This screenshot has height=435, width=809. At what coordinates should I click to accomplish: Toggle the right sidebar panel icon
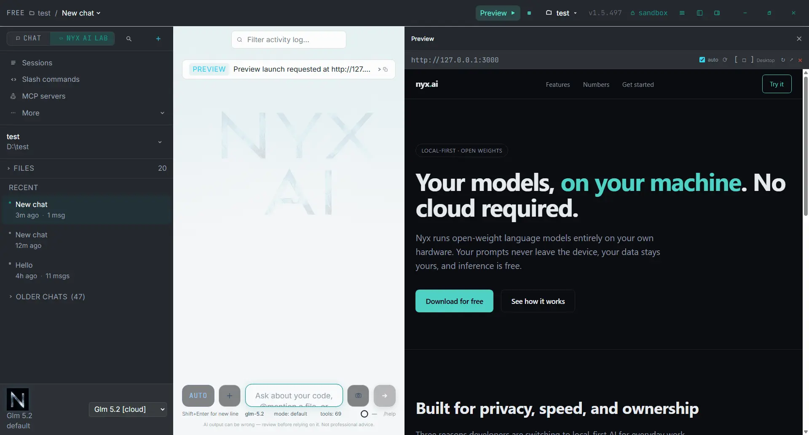(717, 13)
